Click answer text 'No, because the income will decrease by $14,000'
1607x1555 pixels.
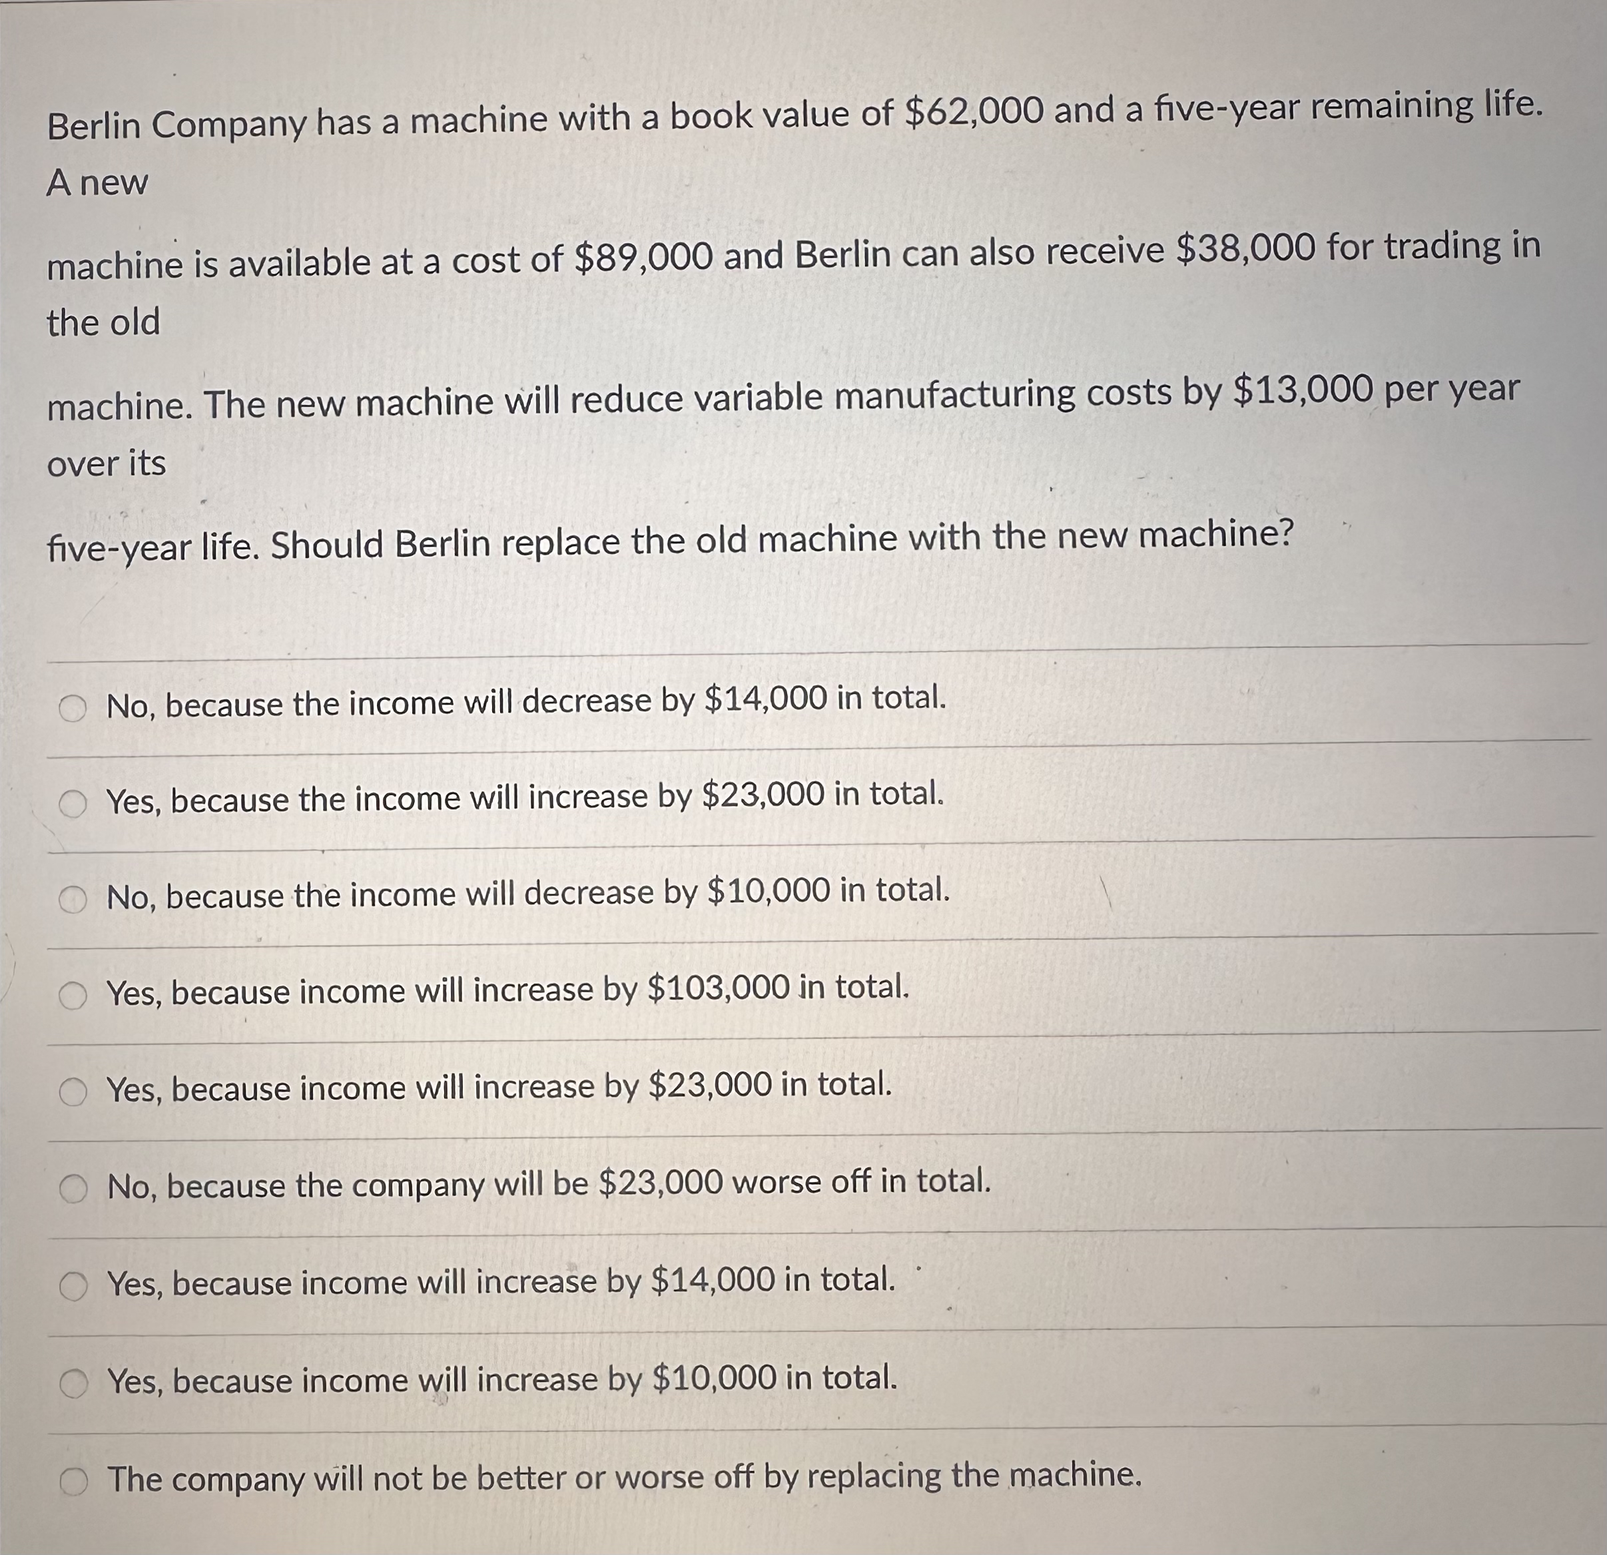468,702
